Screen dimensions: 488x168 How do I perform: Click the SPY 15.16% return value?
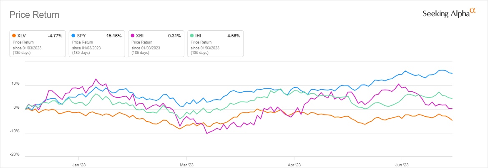[113, 36]
